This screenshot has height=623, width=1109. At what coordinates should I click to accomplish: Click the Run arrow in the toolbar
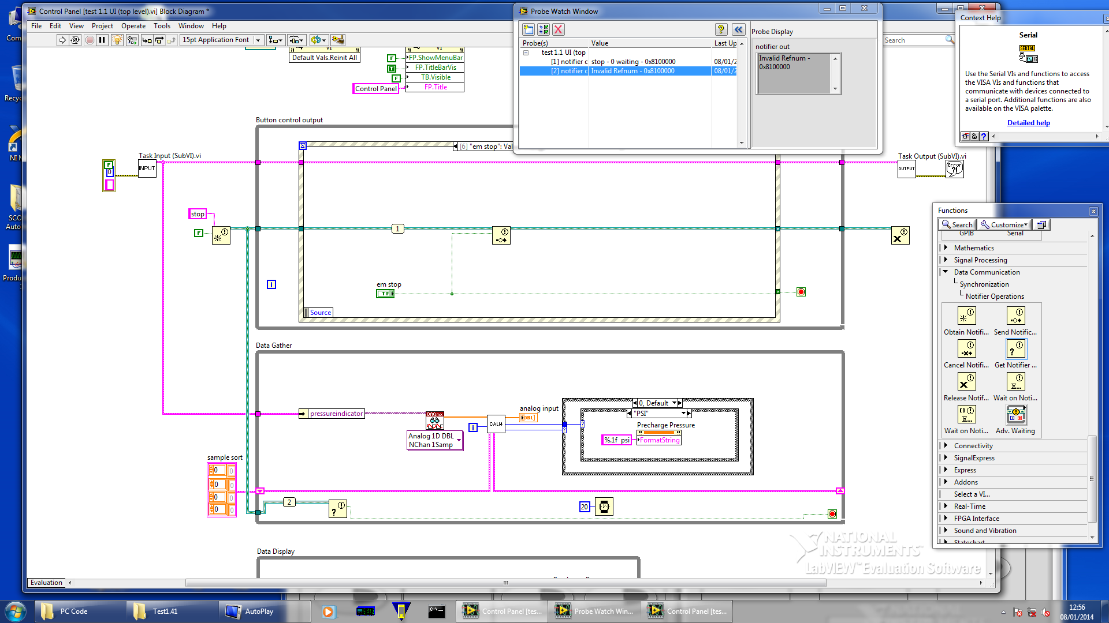[x=62, y=40]
